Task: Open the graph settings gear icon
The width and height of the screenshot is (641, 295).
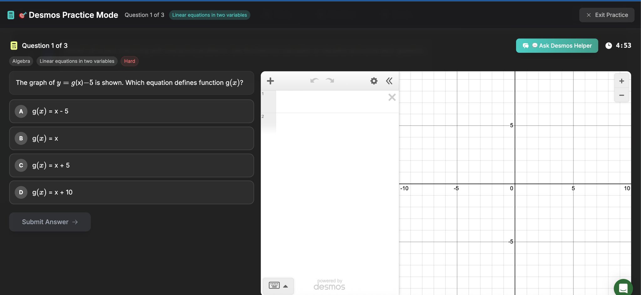Action: [374, 81]
